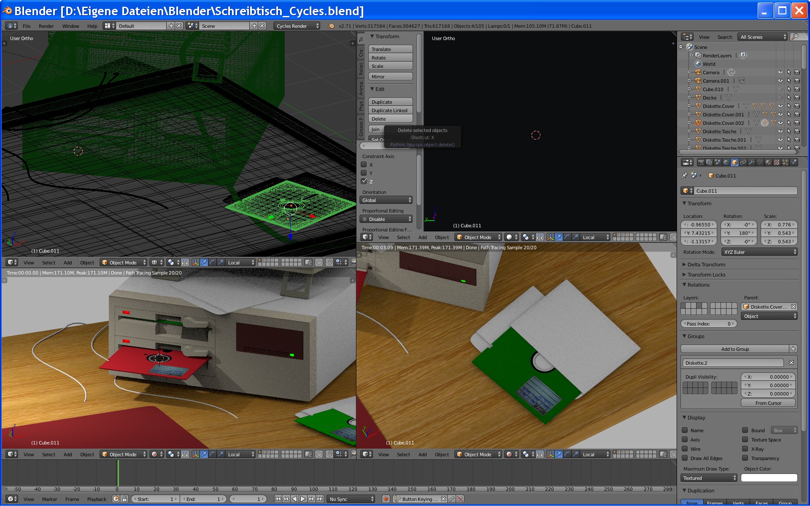Open the File menu

[x=27, y=26]
